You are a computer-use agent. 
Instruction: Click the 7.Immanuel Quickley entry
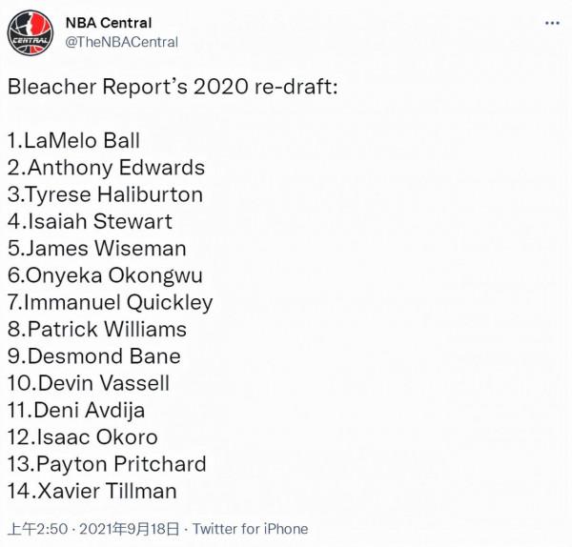pos(110,303)
